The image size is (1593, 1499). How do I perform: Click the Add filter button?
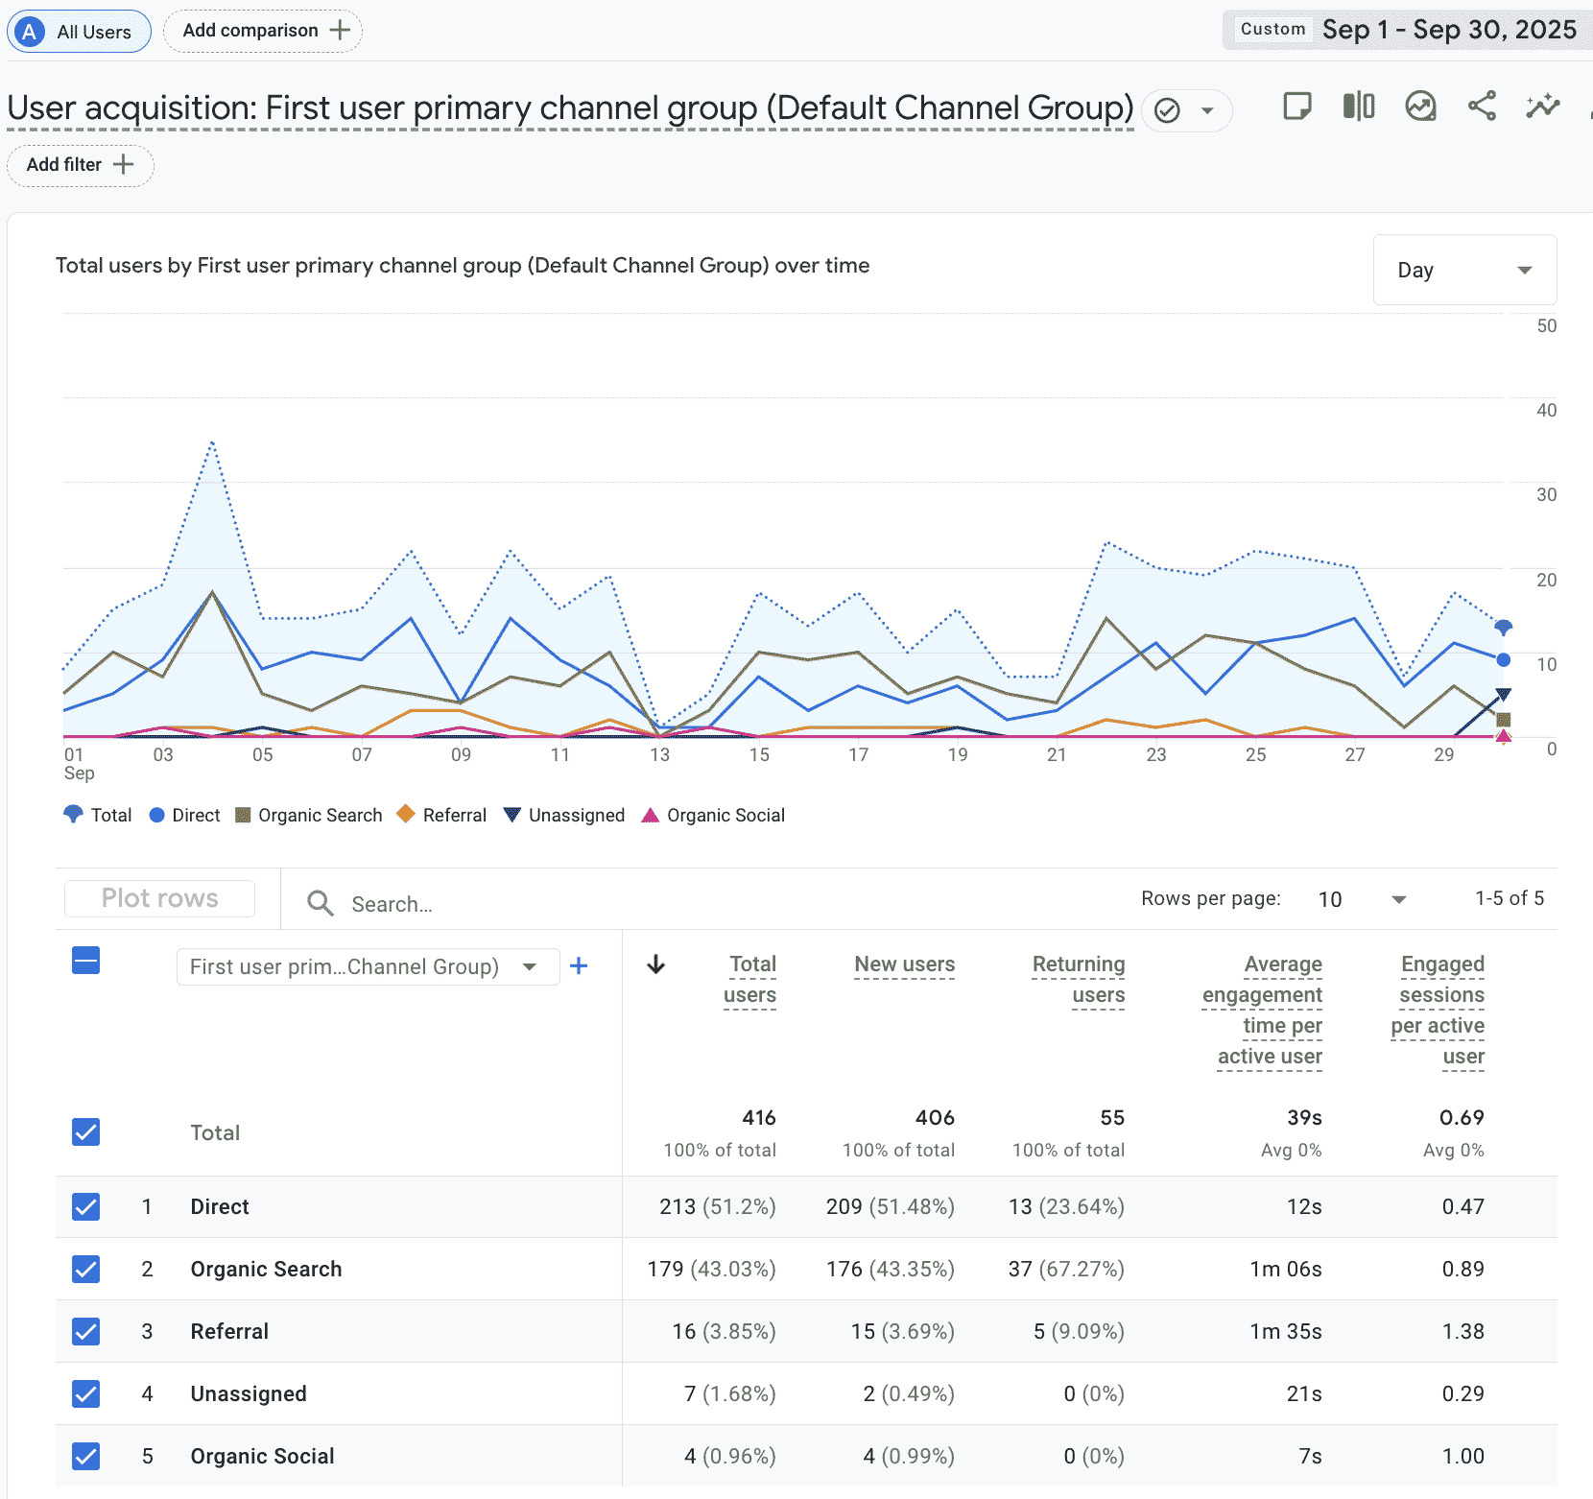pyautogui.click(x=80, y=165)
